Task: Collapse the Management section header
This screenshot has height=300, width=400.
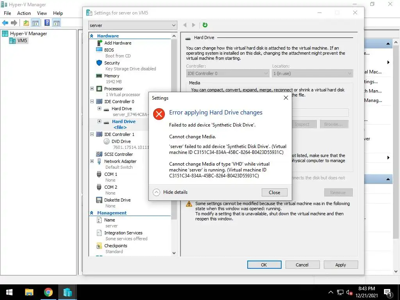Action: [91, 213]
